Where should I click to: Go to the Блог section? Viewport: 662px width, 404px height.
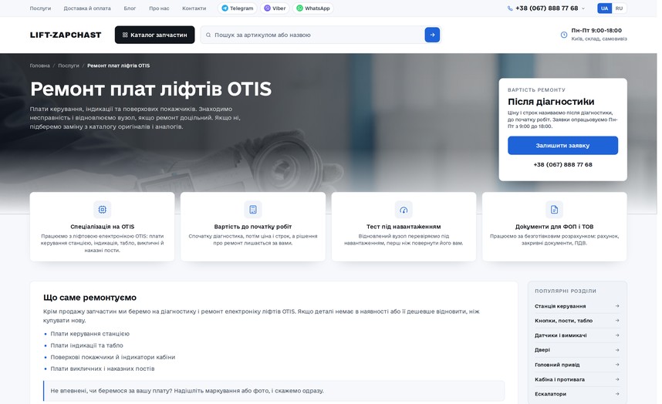click(x=130, y=8)
